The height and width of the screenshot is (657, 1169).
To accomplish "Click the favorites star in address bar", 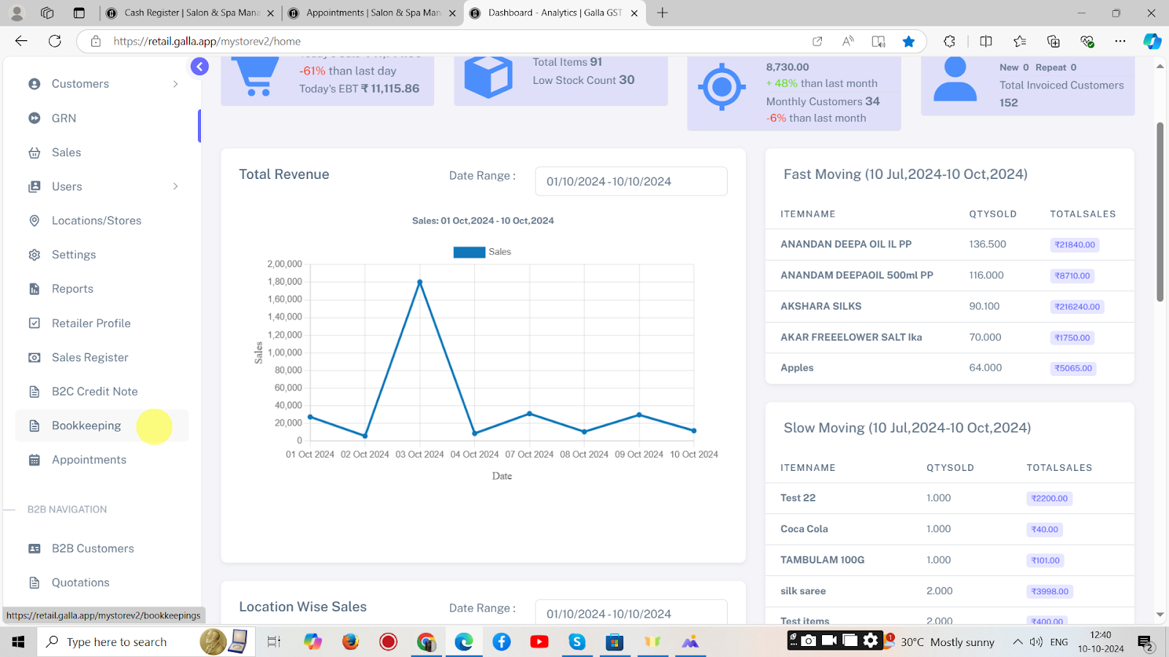I will click(x=909, y=41).
